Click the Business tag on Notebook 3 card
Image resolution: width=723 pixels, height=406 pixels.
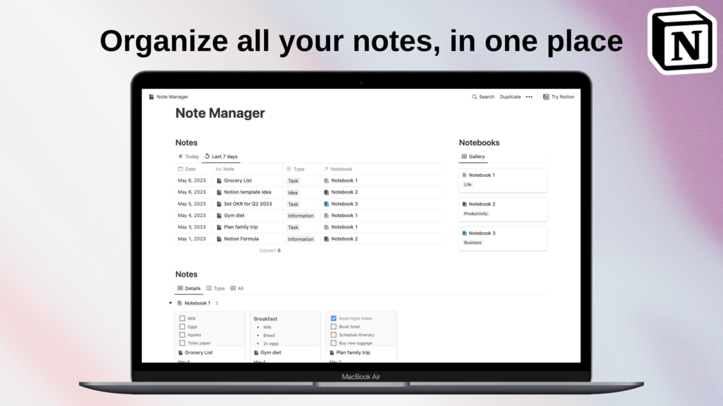473,243
